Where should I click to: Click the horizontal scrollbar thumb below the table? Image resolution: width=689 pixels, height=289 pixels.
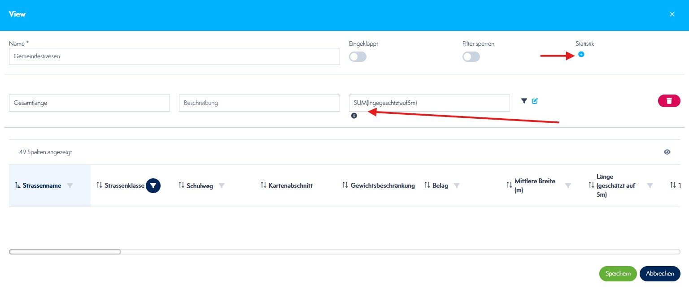(65, 252)
